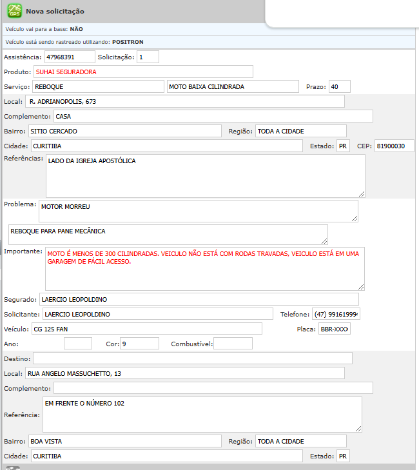This screenshot has width=419, height=470.
Task: Click the Problema textarea MOTOR MORREU
Action: pos(199,211)
